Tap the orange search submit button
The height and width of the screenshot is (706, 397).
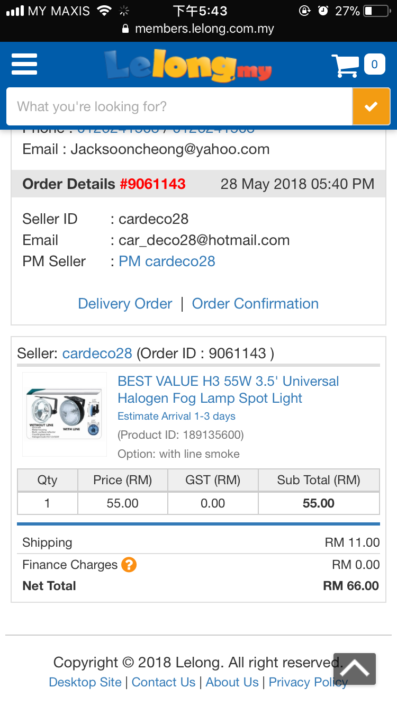click(371, 106)
